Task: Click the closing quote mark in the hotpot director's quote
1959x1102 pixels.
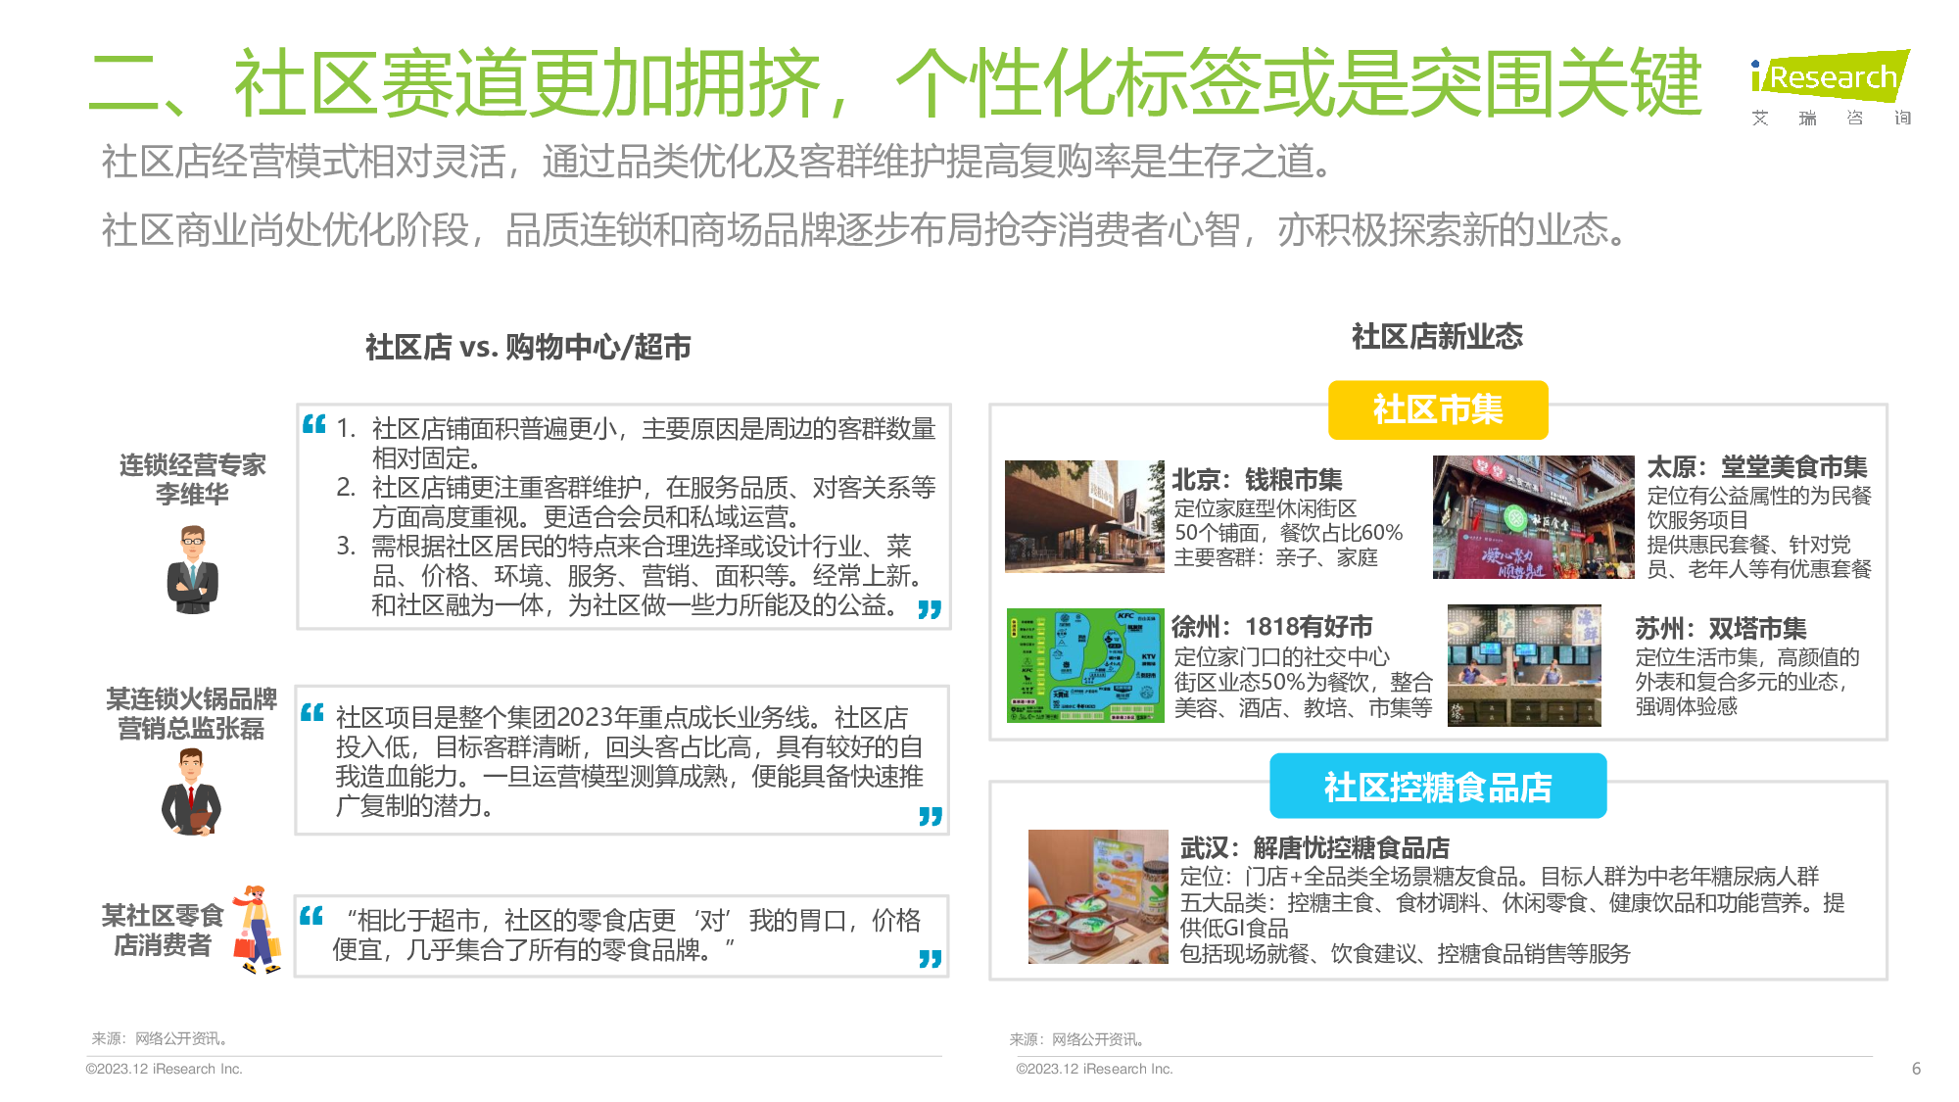Action: (x=930, y=816)
